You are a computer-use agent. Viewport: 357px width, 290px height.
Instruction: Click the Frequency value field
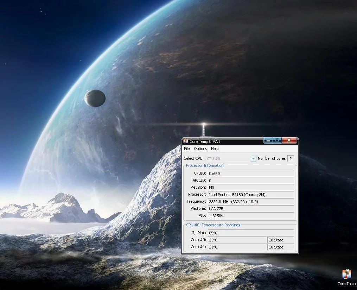251,202
